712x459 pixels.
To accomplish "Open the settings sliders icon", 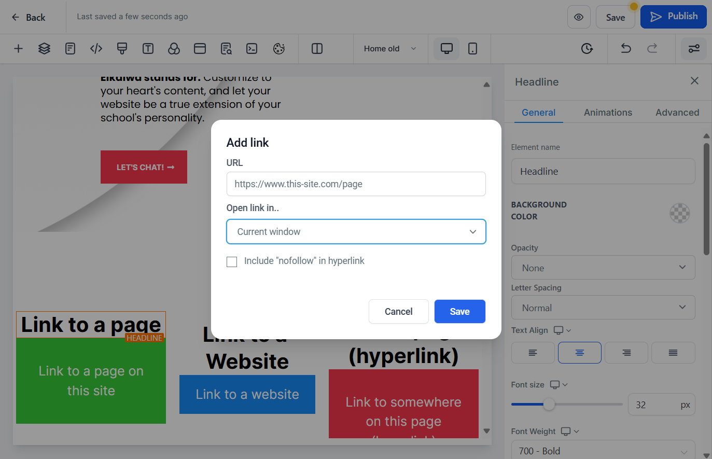I will pos(694,49).
